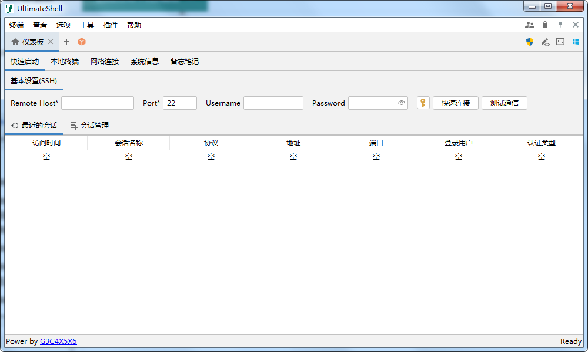
Task: Open the 选项 menu
Action: 64,25
